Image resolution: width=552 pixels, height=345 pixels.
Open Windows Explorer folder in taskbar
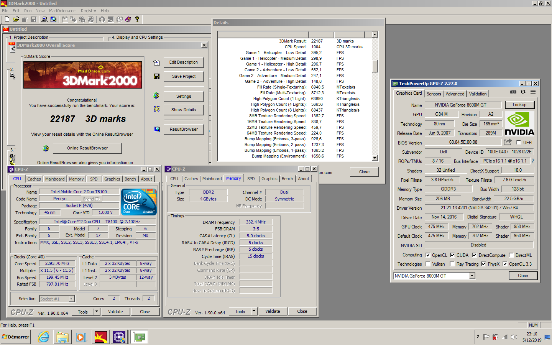62,337
